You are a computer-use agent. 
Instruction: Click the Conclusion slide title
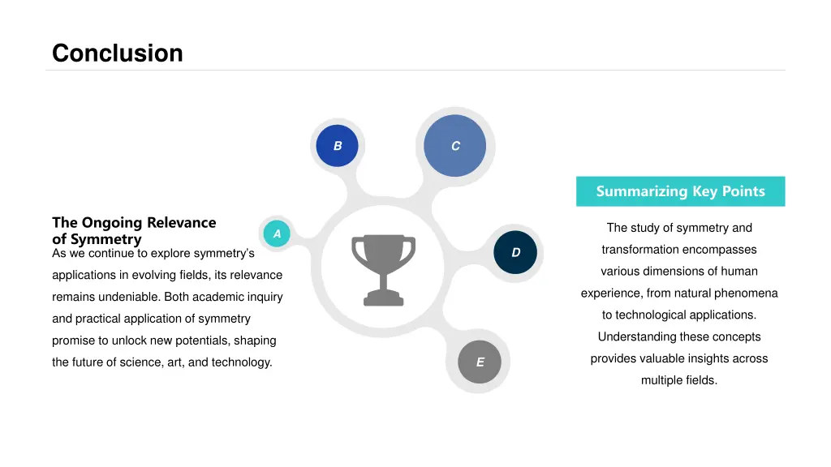click(x=118, y=53)
